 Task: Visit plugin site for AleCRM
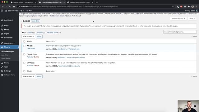pyautogui.click(x=74, y=49)
